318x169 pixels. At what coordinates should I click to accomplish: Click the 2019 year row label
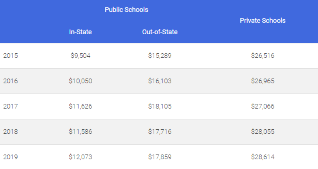click(x=11, y=157)
